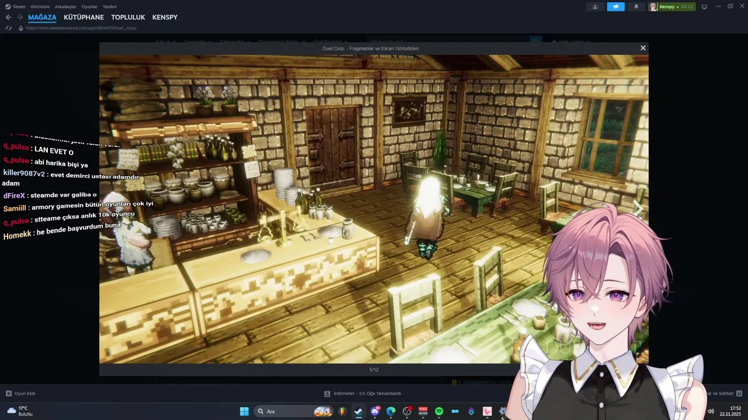
Task: Stop the page load in Steam
Action: 8,27
